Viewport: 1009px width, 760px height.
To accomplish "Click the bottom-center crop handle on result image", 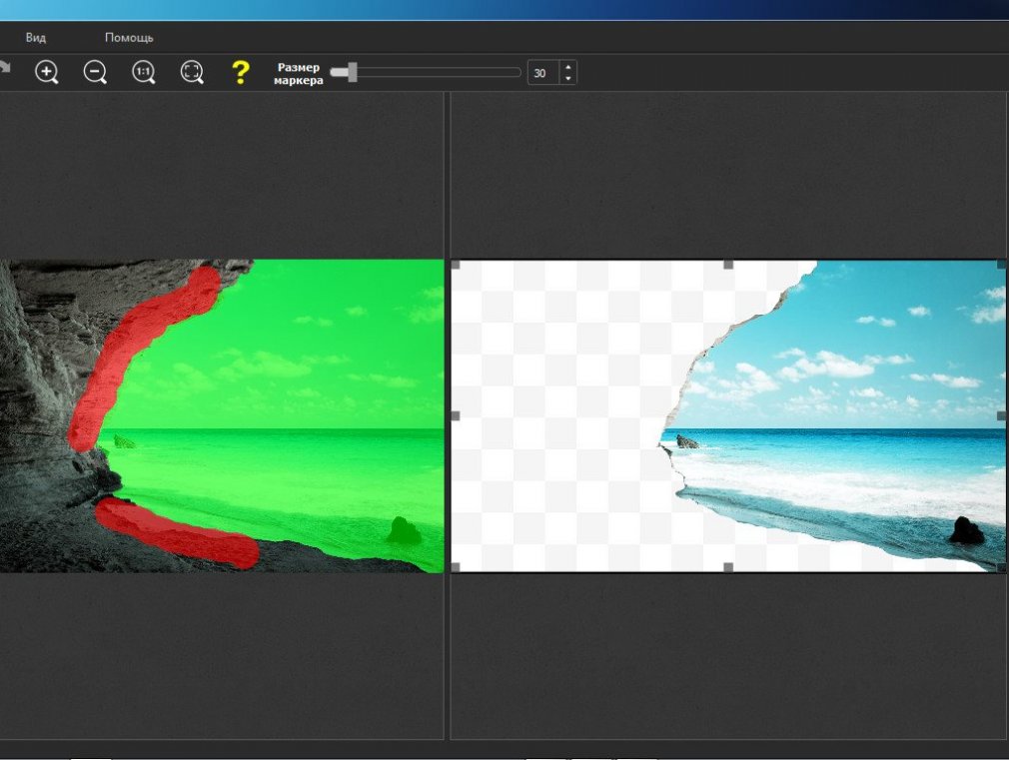I will (x=728, y=567).
